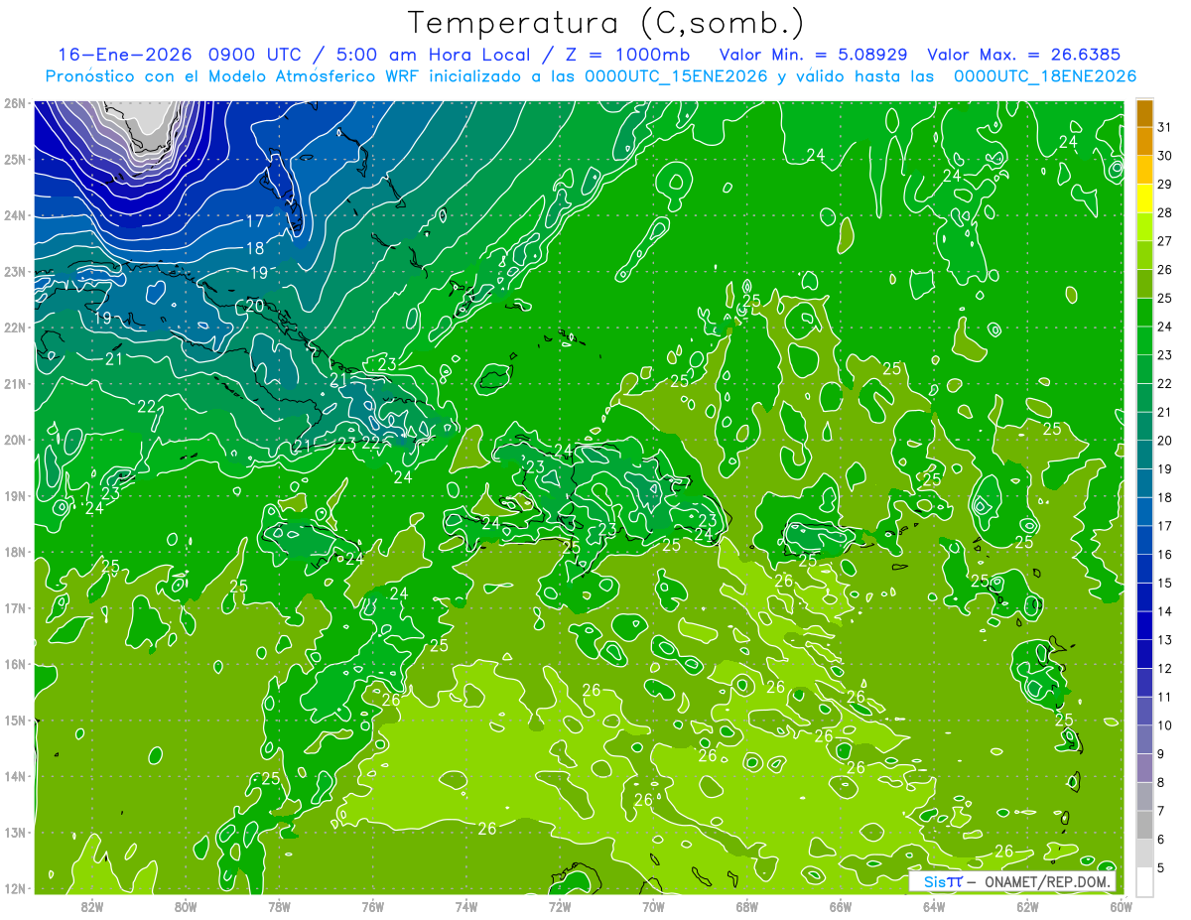Click the colorbar legend label '31'
The height and width of the screenshot is (920, 1191).
tap(1165, 127)
